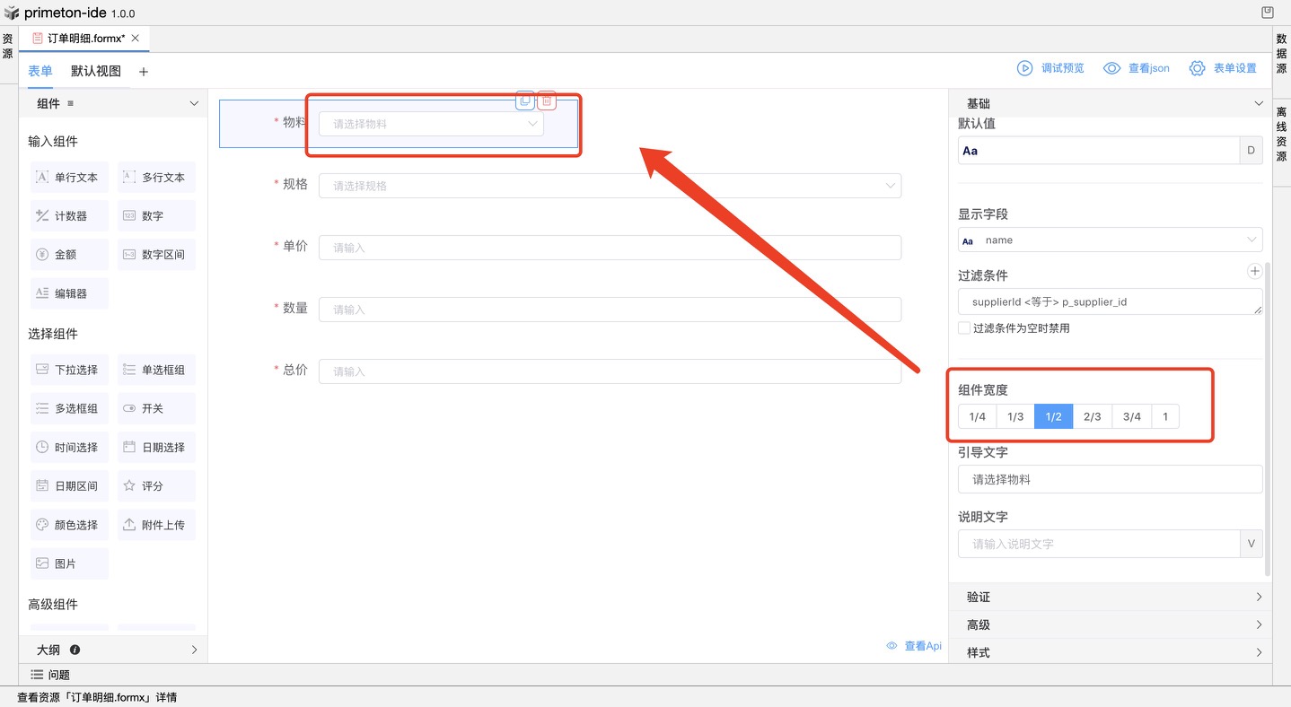Click the copy icon above the 物料 field
Screen dimensions: 1291x707
(524, 100)
